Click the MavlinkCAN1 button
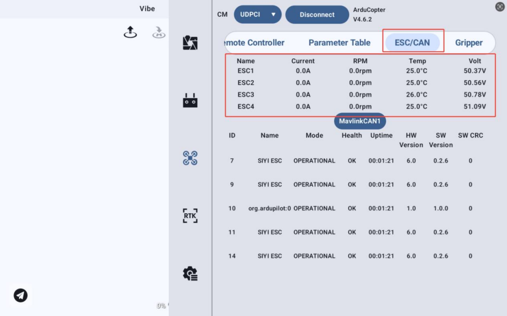The width and height of the screenshot is (507, 316). pos(360,121)
